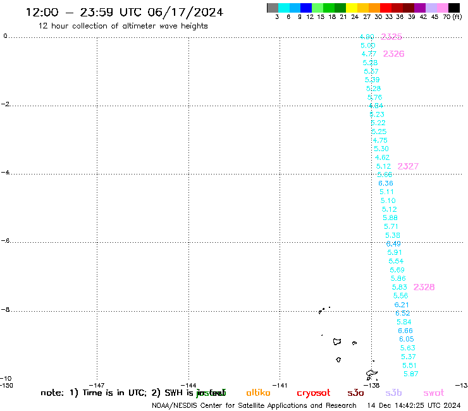Click the wave height value 5.83

click(399, 287)
